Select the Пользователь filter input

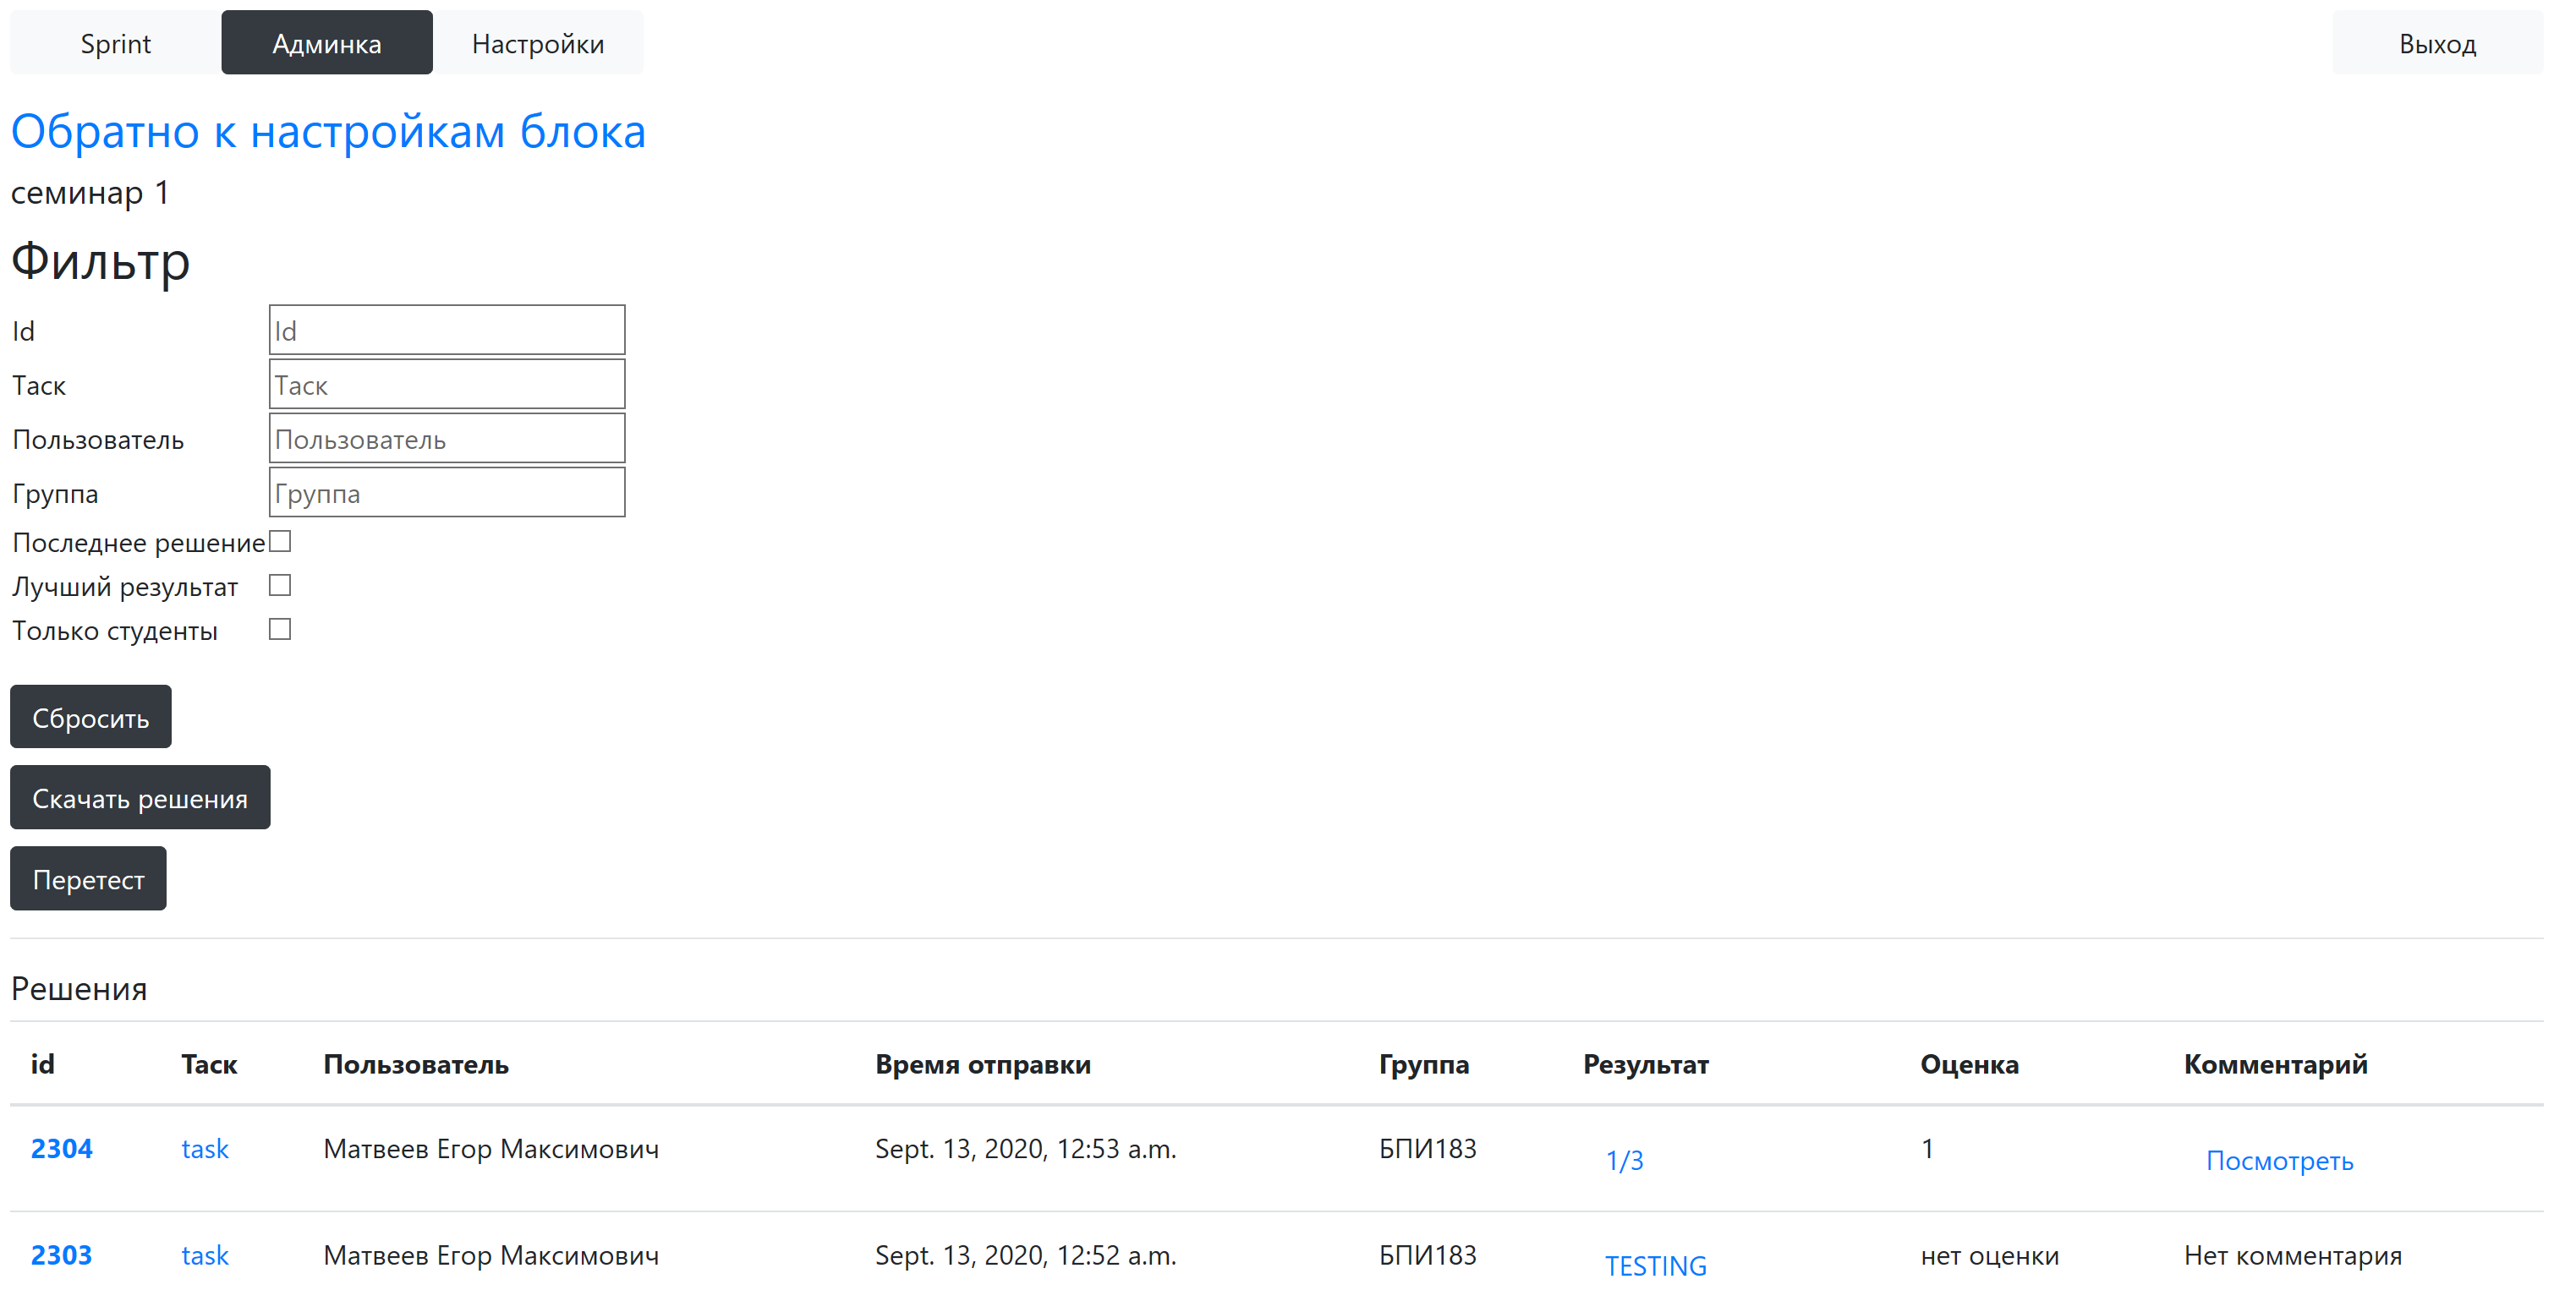tap(447, 439)
